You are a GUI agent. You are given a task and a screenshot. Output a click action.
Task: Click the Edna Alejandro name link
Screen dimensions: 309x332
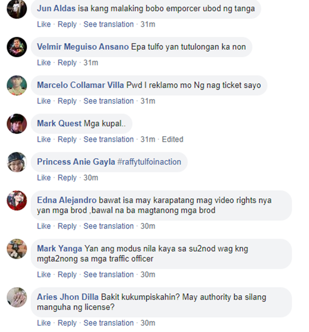(x=67, y=200)
